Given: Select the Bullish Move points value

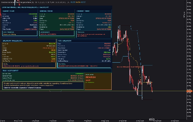Looking at the screenshot, I should 107,52.
